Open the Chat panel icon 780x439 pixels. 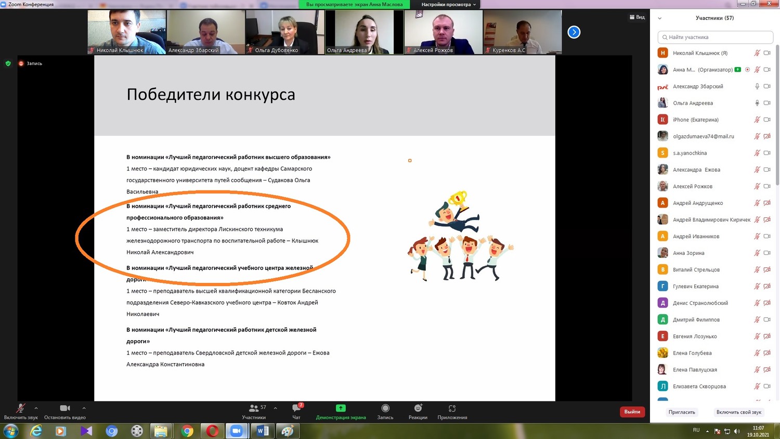(296, 408)
